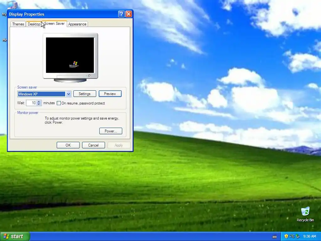Click the Wait minutes input field
Image resolution: width=321 pixels, height=241 pixels.
(32, 103)
